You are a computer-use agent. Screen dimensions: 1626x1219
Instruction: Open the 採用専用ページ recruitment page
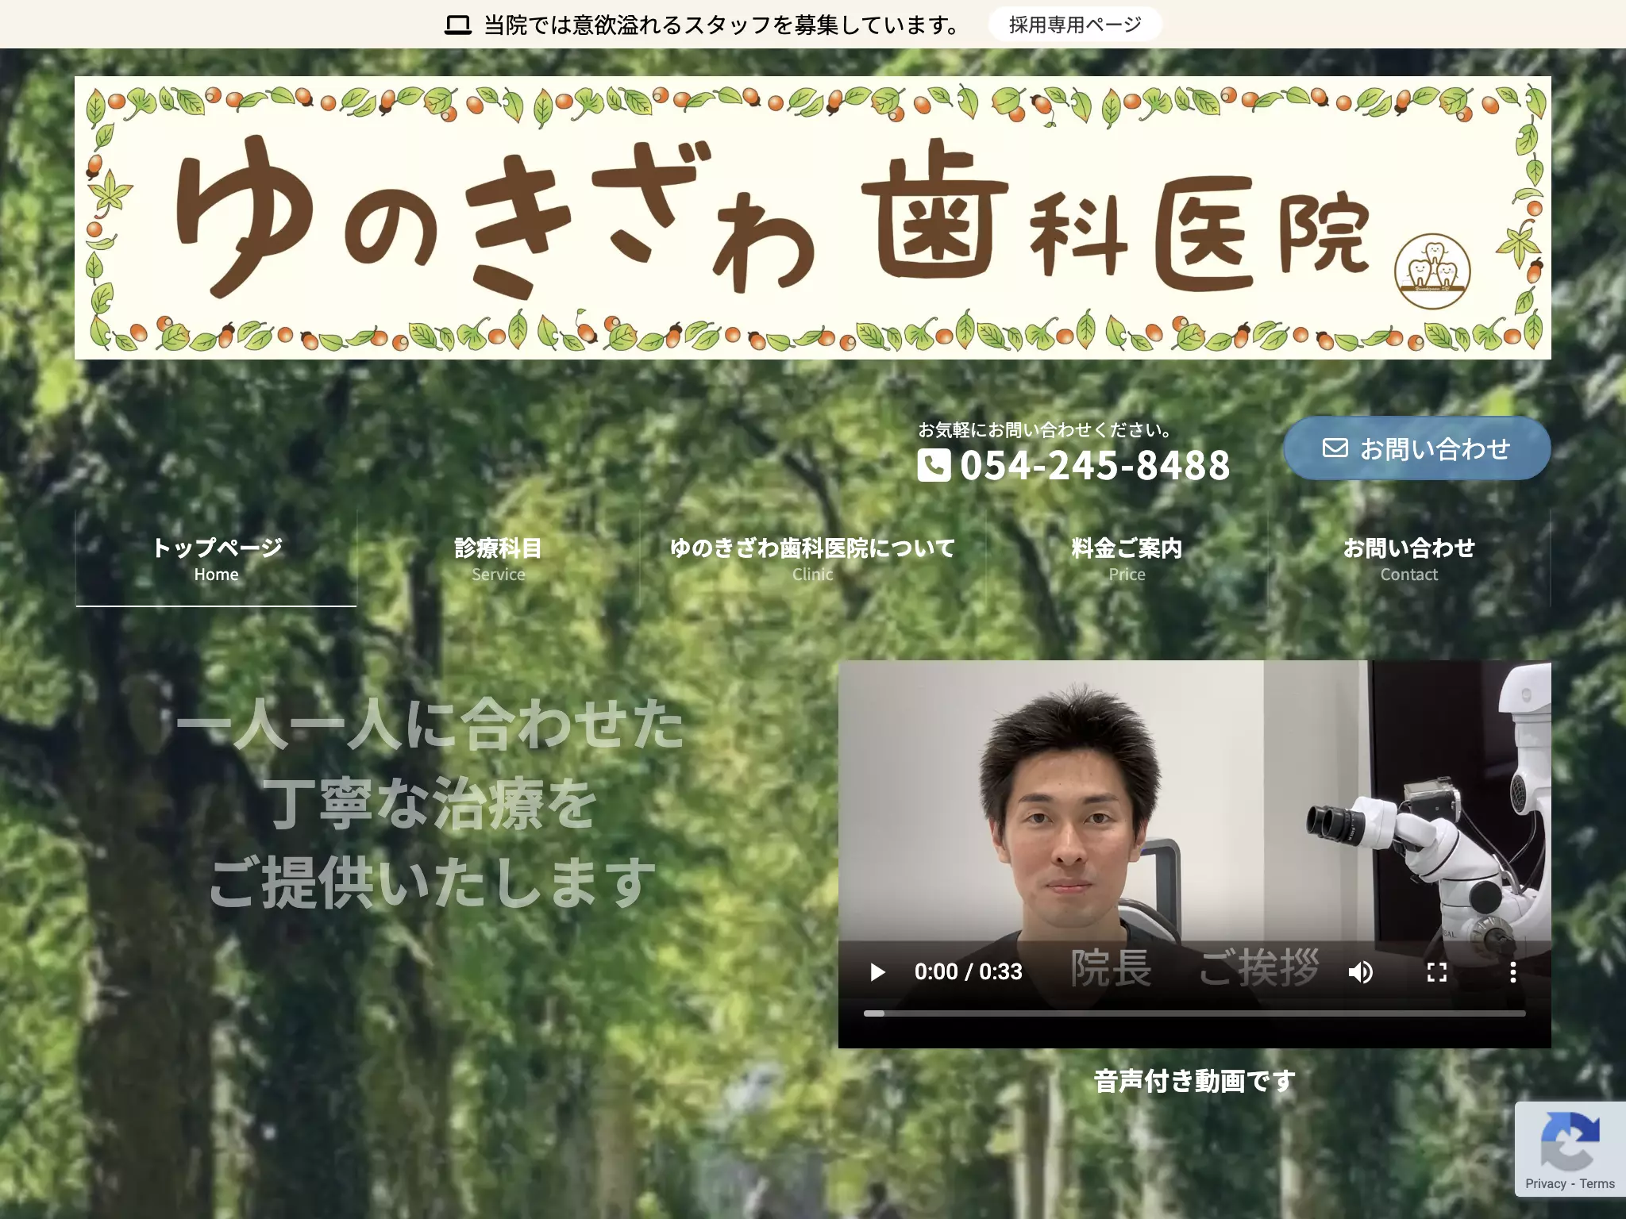click(1075, 25)
